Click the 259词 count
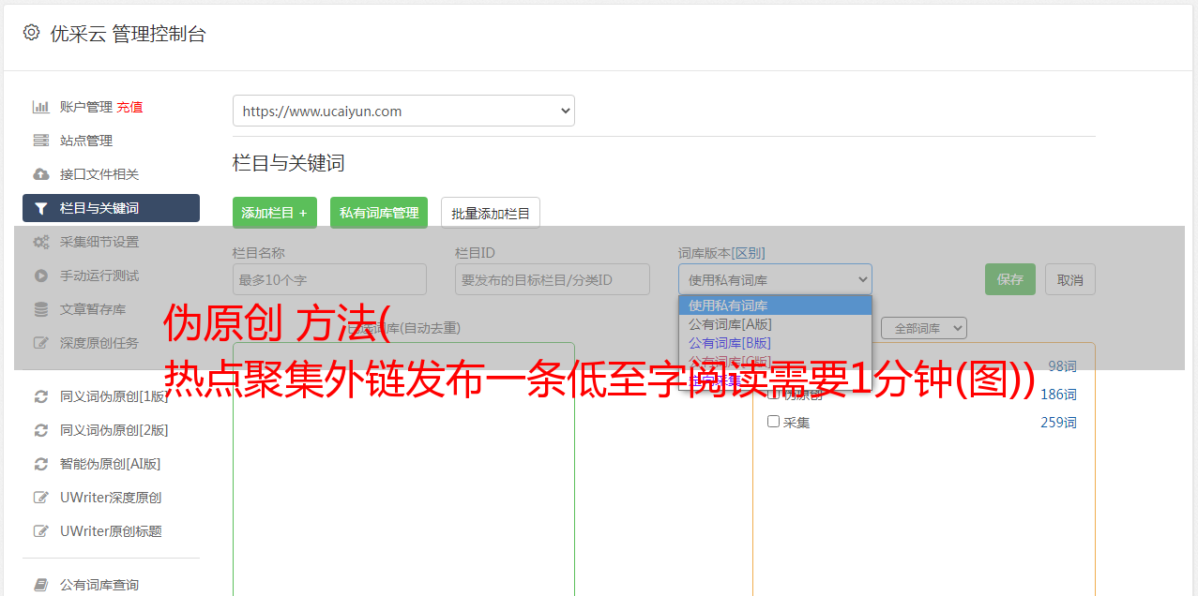The height and width of the screenshot is (596, 1198). (x=1058, y=423)
